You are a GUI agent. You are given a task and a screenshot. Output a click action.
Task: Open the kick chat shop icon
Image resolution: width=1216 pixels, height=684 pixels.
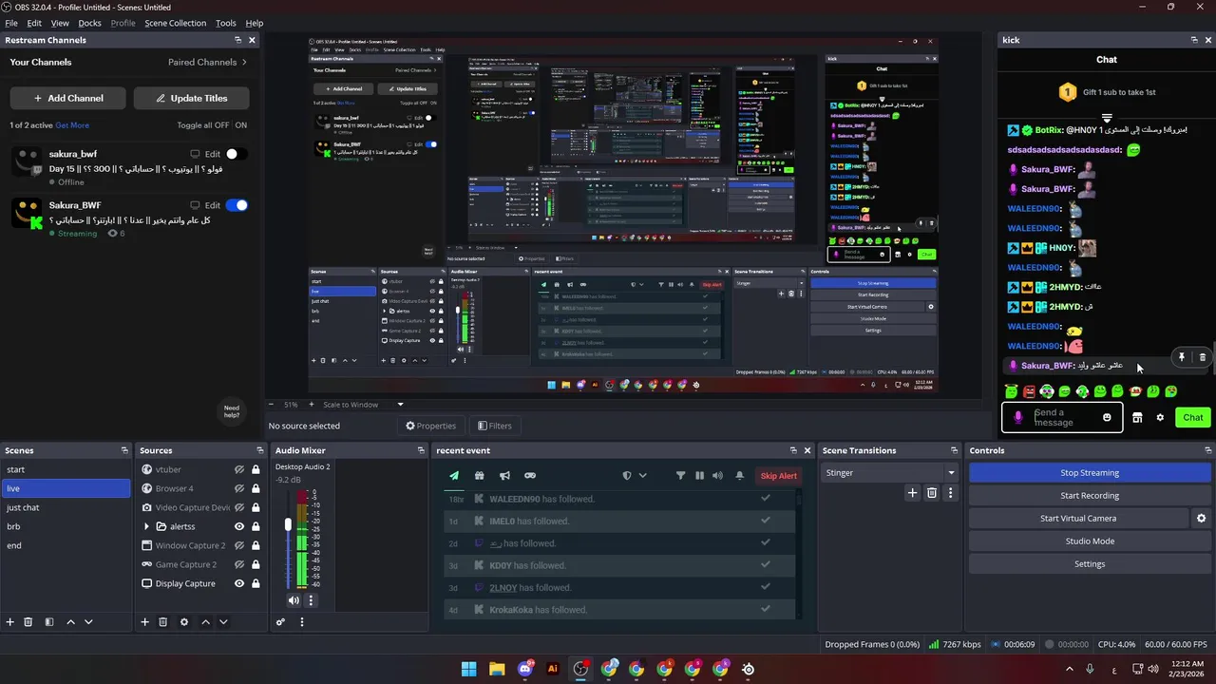pyautogui.click(x=1137, y=417)
